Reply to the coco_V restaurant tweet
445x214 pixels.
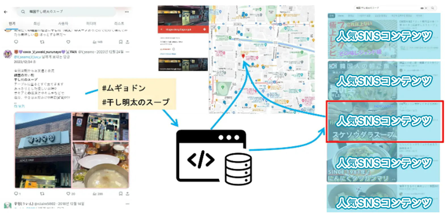[x=16, y=194]
